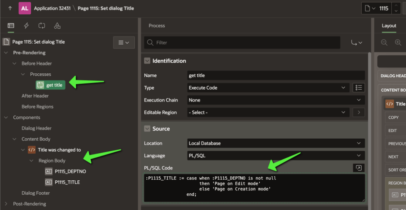Click the Go to Group arrow icon

(x=356, y=42)
